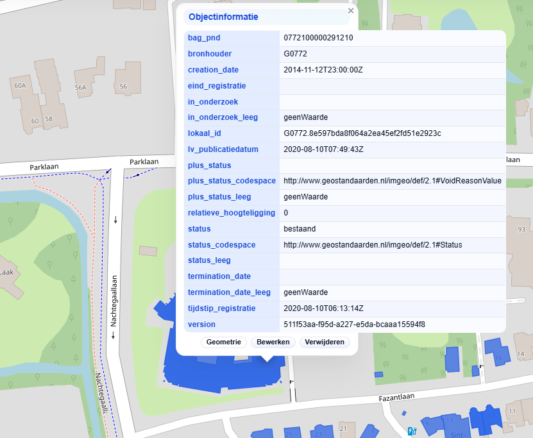This screenshot has width=533, height=438.
Task: Click the version value field showing 511f53aa
Action: click(x=349, y=324)
